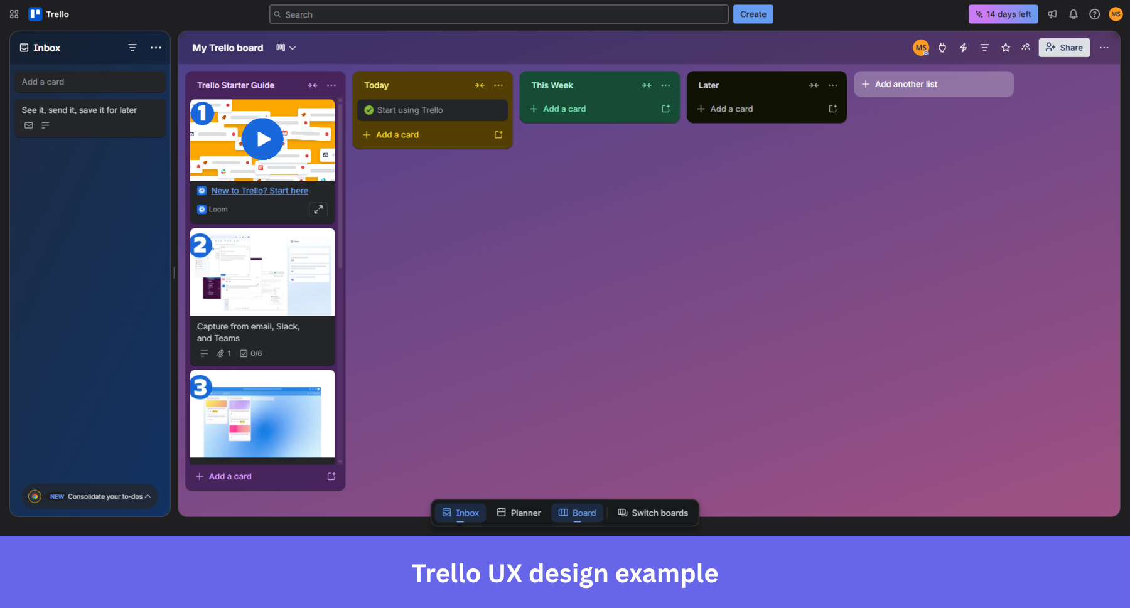Collapse the Trello Starter Guide list
1130x608 pixels.
pyautogui.click(x=313, y=85)
